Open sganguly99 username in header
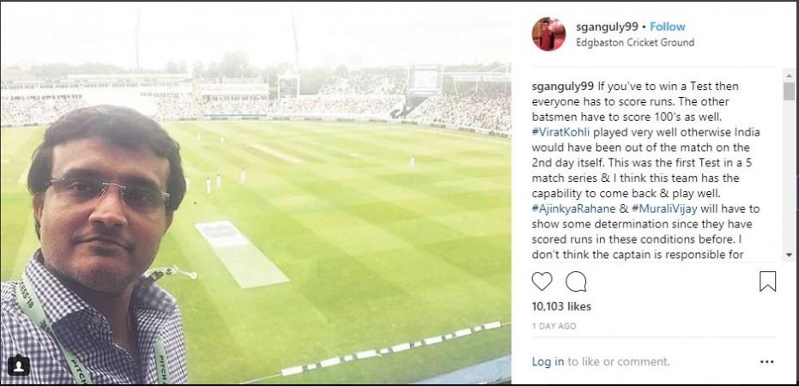Viewport: 799px width, 386px height. coord(606,27)
